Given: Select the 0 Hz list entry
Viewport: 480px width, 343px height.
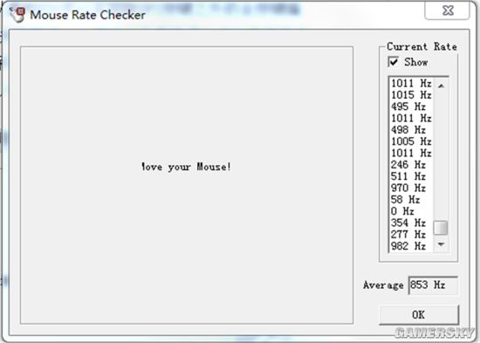Looking at the screenshot, I should pos(411,211).
